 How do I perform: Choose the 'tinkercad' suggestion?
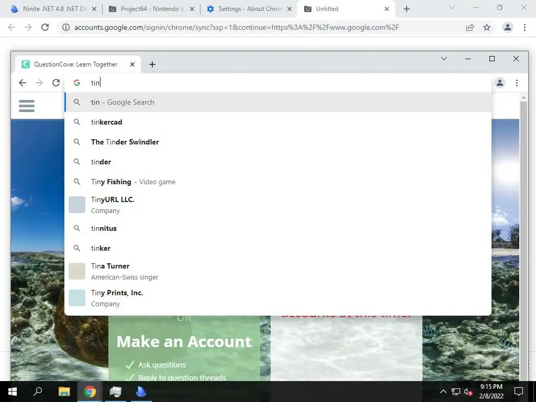tap(278, 122)
